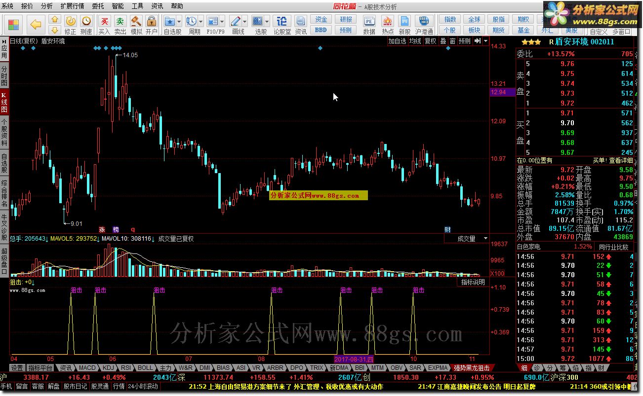Switch to the MACD indicator tab
Viewport: 643px width, 396px height.
pos(87,368)
